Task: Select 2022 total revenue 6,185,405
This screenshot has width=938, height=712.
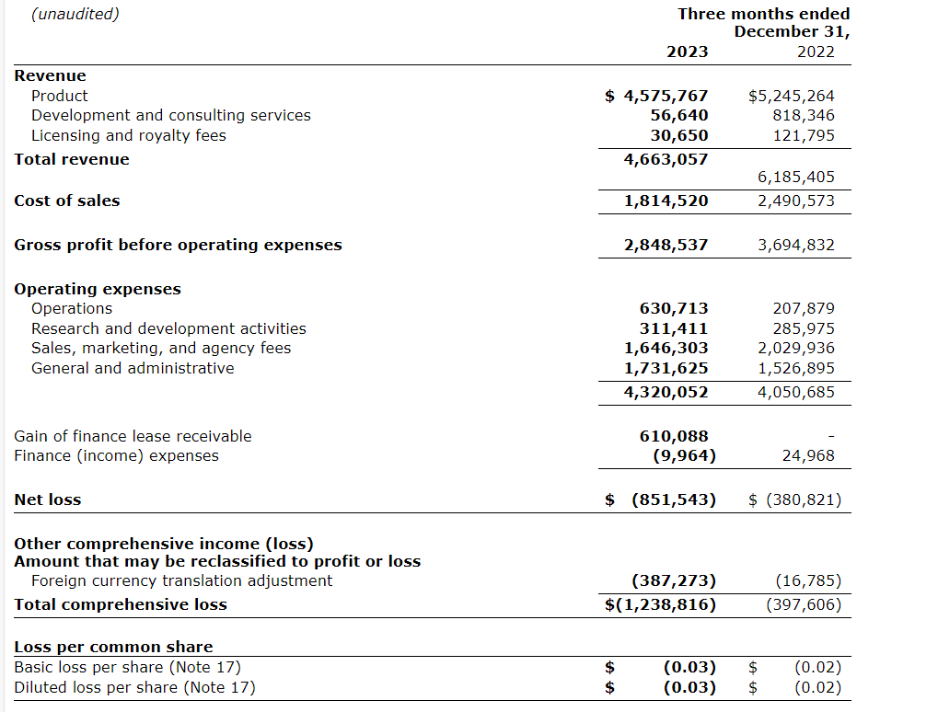Action: [795, 177]
